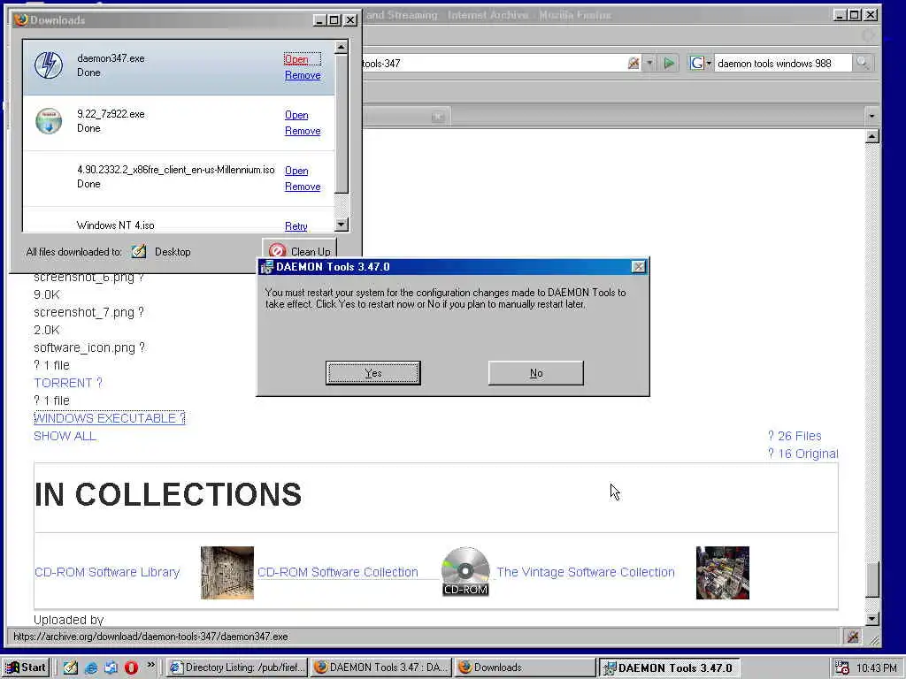906x679 pixels.
Task: Click the Outlook Express quick launch icon
Action: [x=111, y=668]
